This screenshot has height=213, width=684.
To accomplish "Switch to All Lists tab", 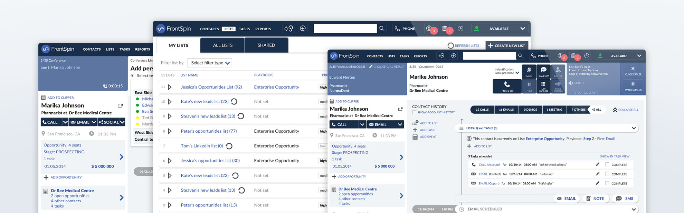I will (222, 45).
